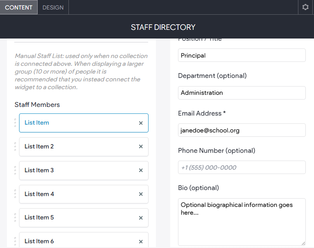The height and width of the screenshot is (248, 314).
Task: Open List Item 5 entry
Action: (x=84, y=218)
